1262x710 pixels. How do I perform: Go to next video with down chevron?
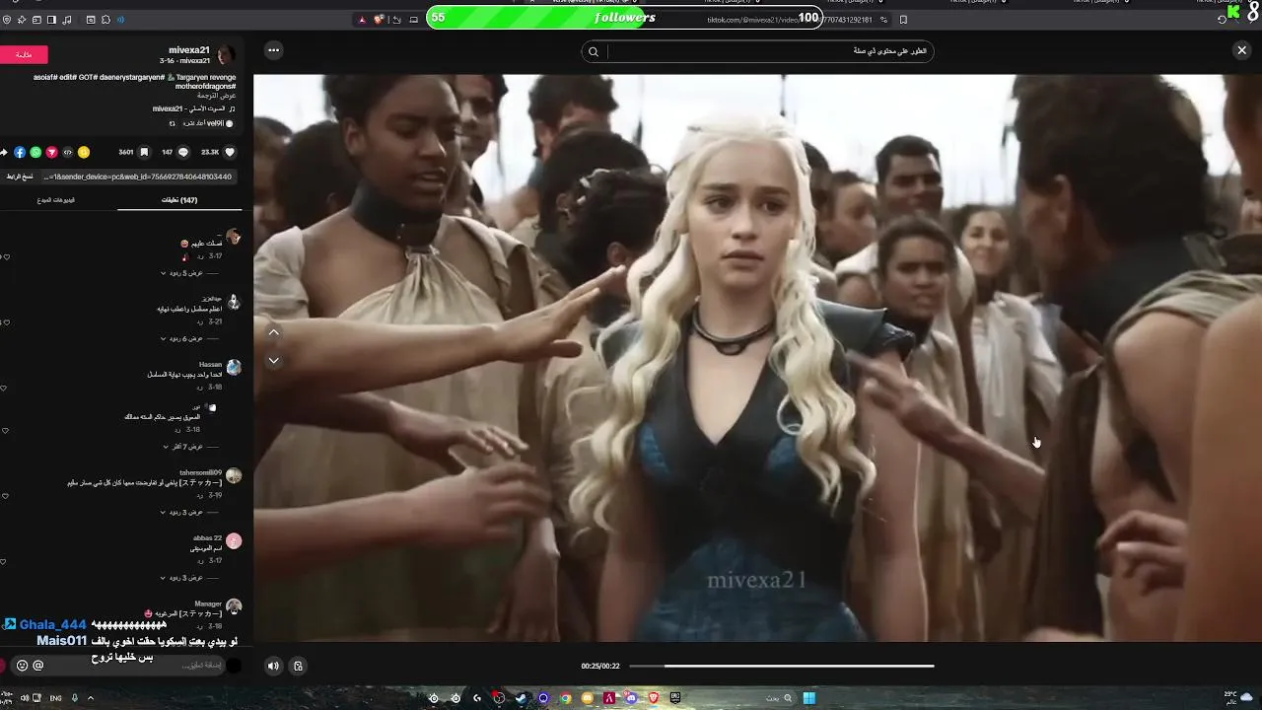274,361
